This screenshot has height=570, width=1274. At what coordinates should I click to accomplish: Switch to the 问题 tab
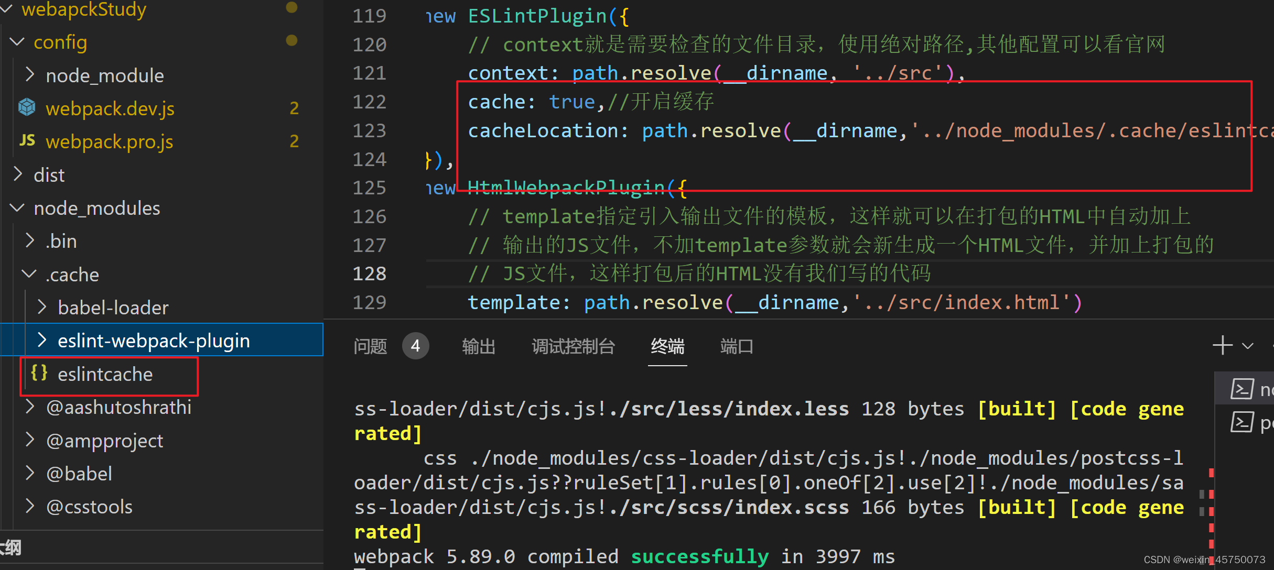[x=370, y=346]
